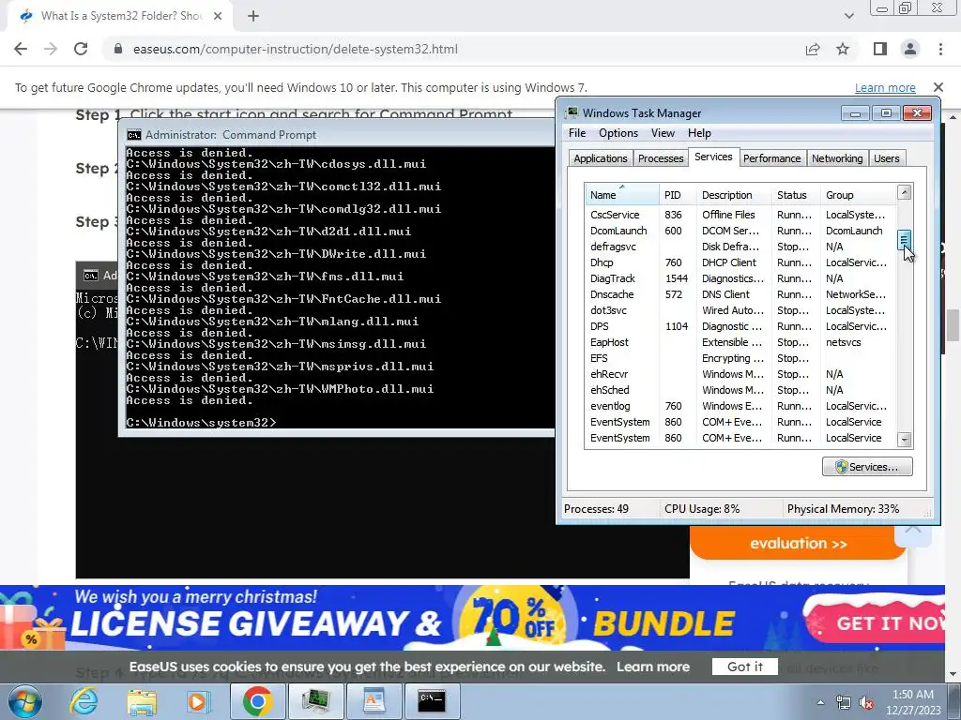Select the DiagTrack service
This screenshot has width=961, height=720.
[740, 278]
